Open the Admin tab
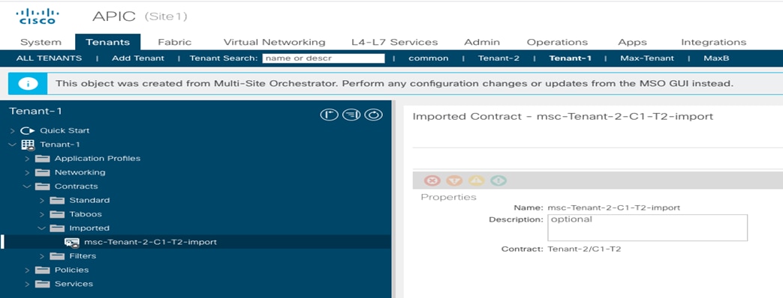This screenshot has width=783, height=298. tap(481, 43)
